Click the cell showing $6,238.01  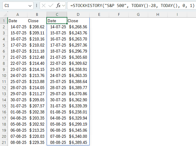(78, 112)
